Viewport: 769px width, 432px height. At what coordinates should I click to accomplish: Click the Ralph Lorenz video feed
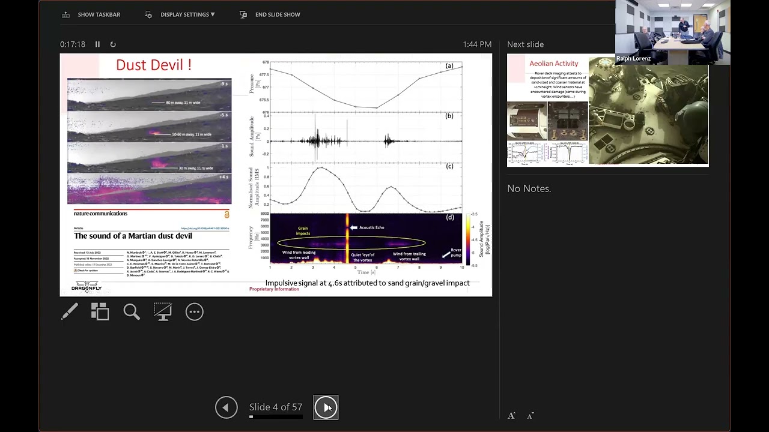tap(673, 32)
